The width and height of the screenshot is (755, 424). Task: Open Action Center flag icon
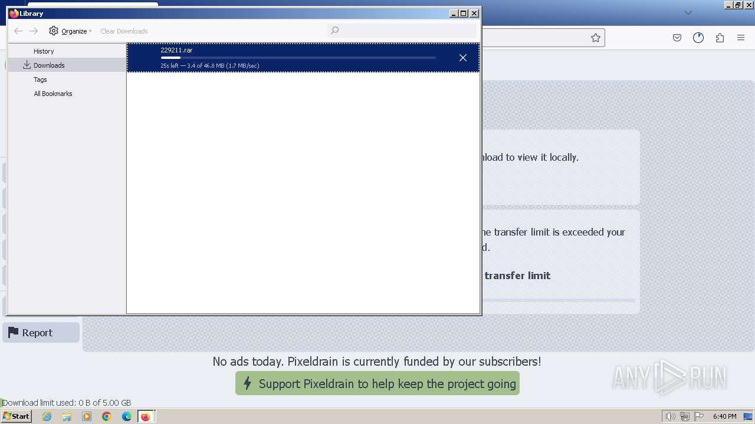(x=699, y=416)
